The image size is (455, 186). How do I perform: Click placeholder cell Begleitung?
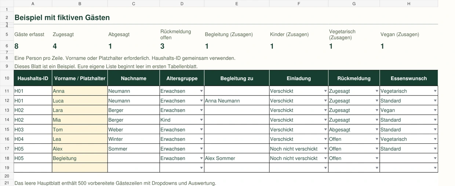tap(80, 158)
